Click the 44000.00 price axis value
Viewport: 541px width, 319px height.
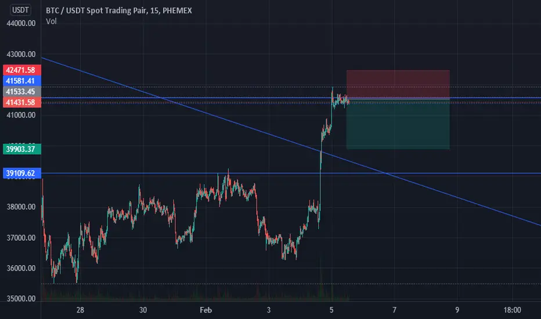coord(21,23)
